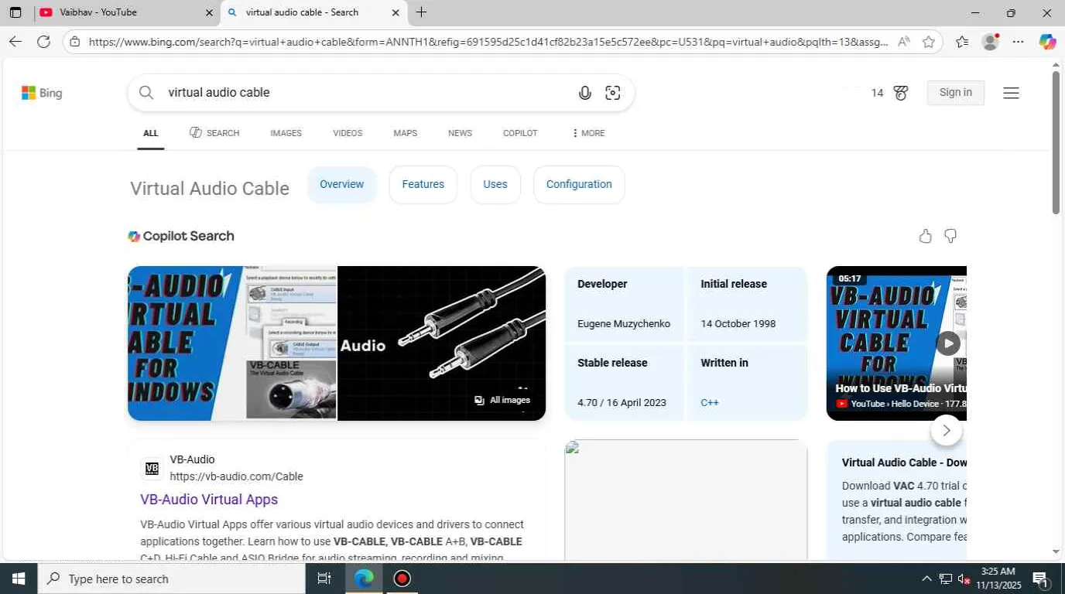
Task: Show hidden system tray icons
Action: [926, 579]
